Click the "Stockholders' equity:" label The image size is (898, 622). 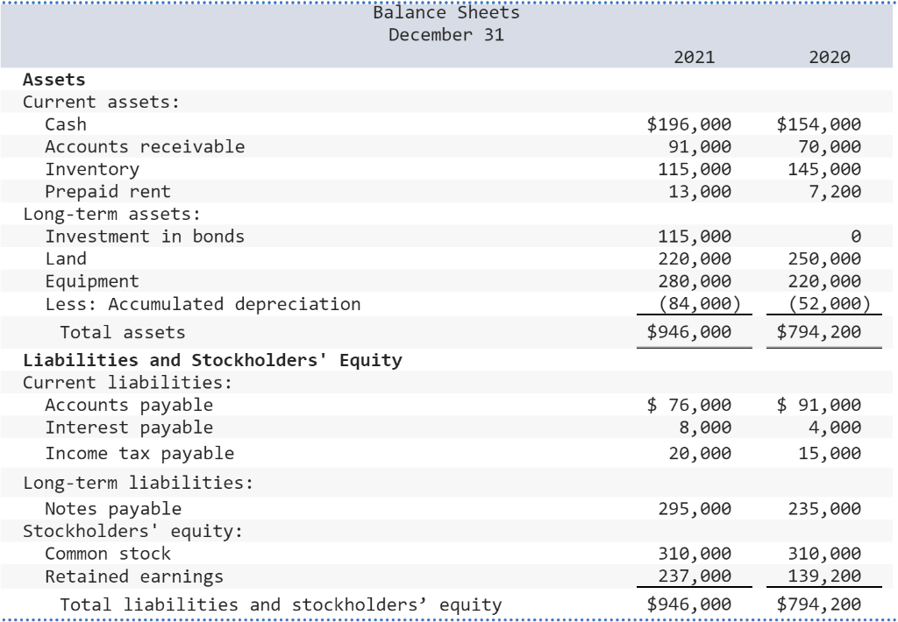coord(133,531)
